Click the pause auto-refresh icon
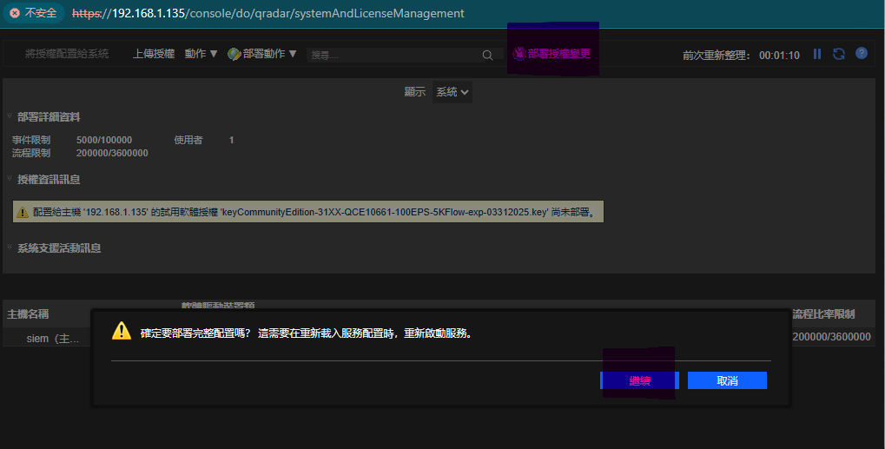 tap(817, 54)
